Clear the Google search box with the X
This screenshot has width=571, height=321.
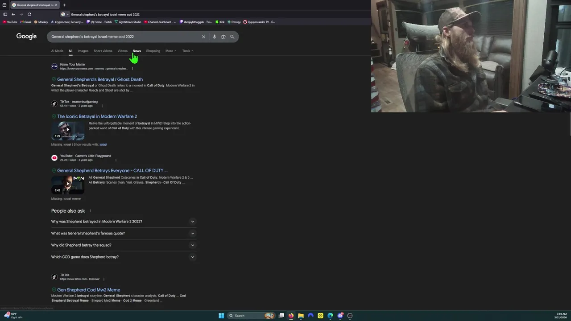tap(203, 37)
